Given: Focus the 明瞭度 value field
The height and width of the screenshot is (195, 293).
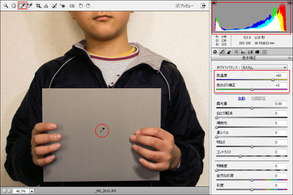Looking at the screenshot, I should pyautogui.click(x=280, y=166).
